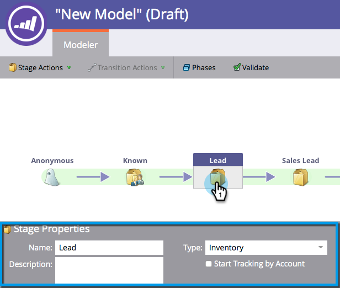Select the transition arrow from Lead to Sales Lead
Viewport: 340px width, 288px height.
point(259,177)
